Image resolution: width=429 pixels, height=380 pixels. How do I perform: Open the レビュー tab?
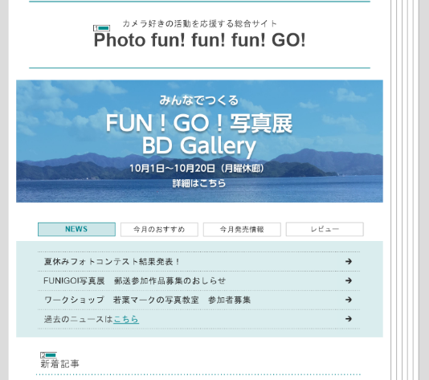pyautogui.click(x=325, y=229)
